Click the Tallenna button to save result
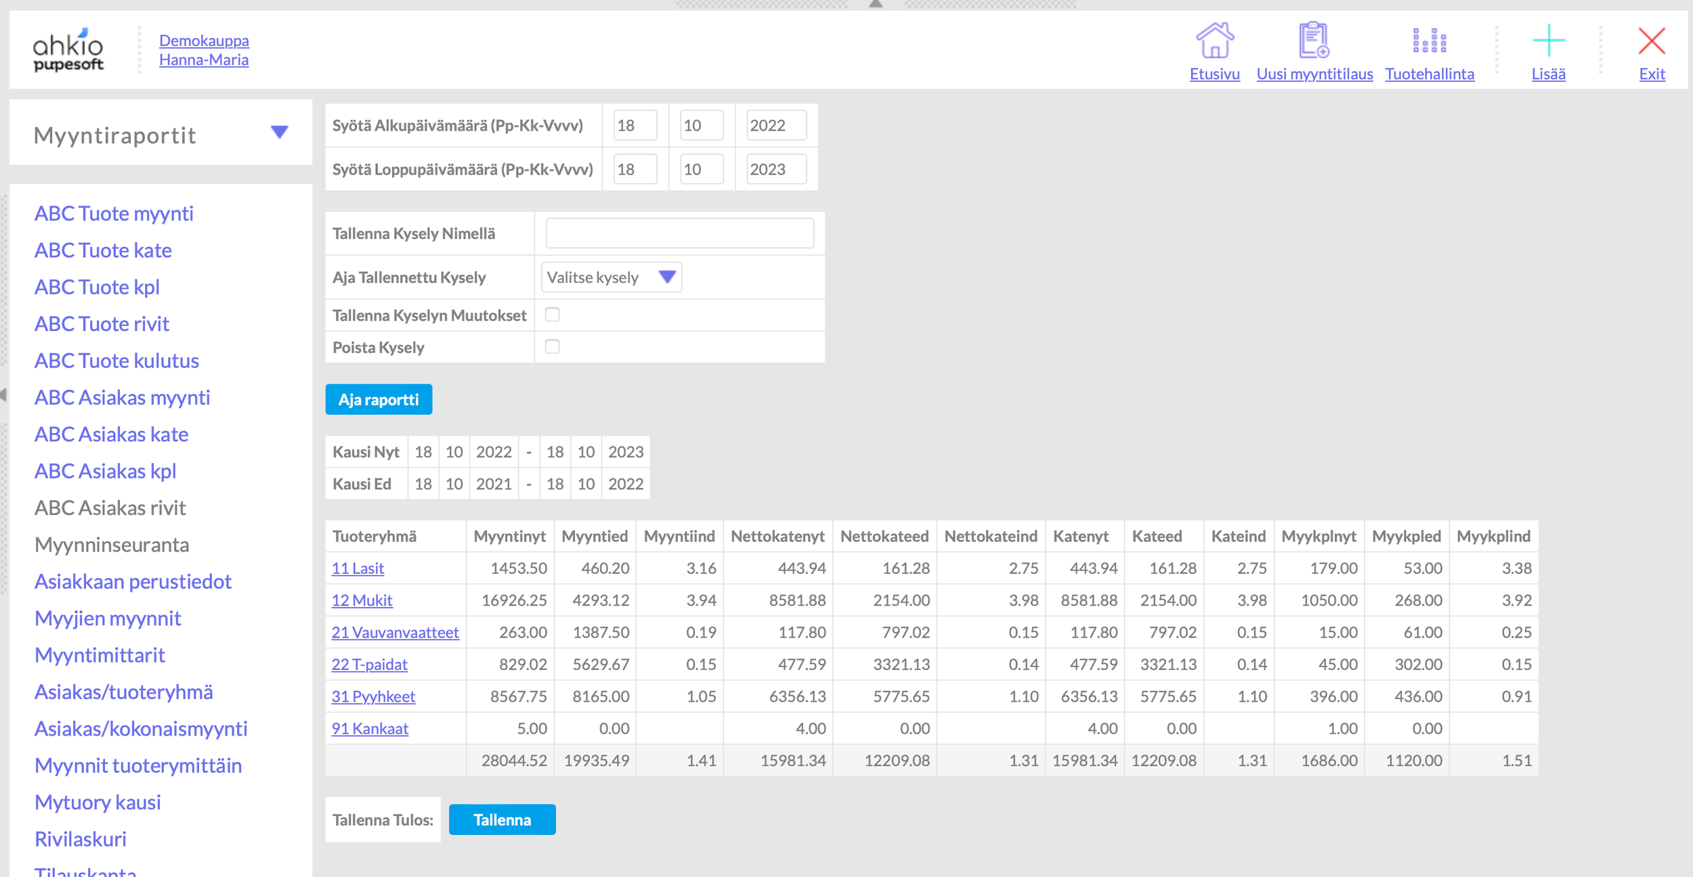 [502, 819]
